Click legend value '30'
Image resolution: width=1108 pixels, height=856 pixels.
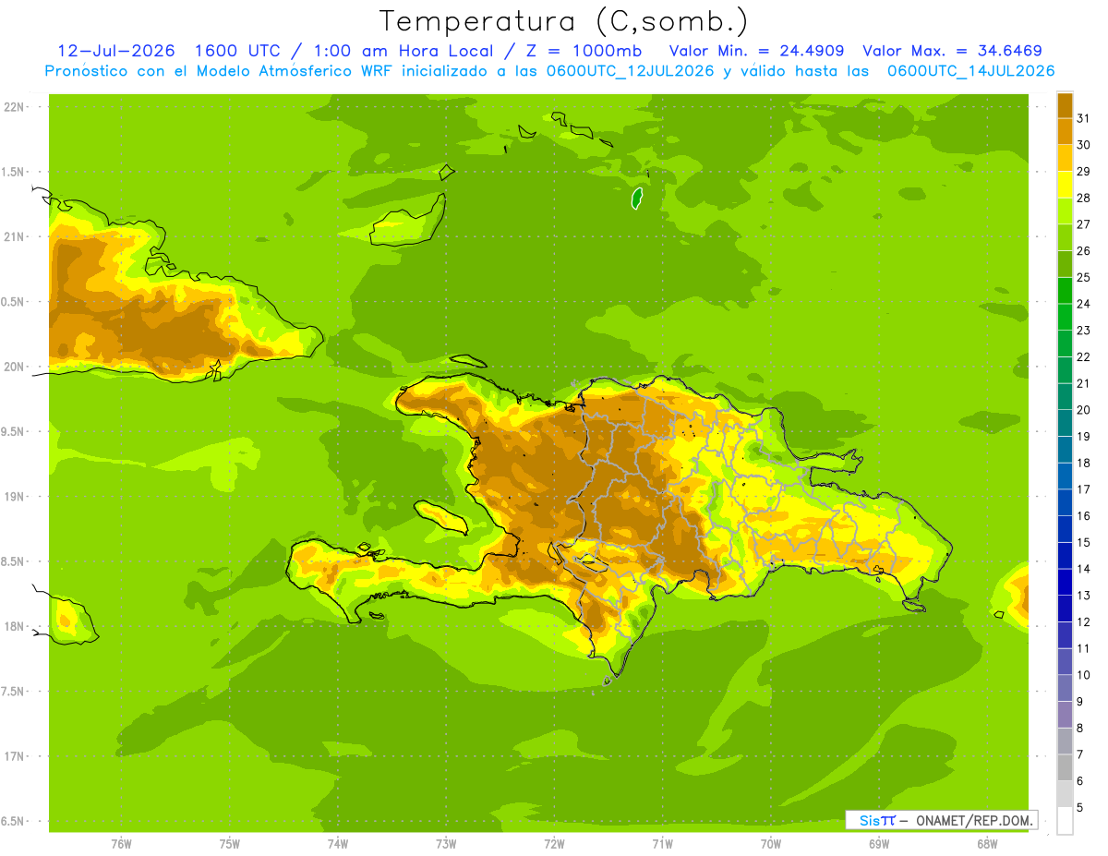click(x=1084, y=144)
